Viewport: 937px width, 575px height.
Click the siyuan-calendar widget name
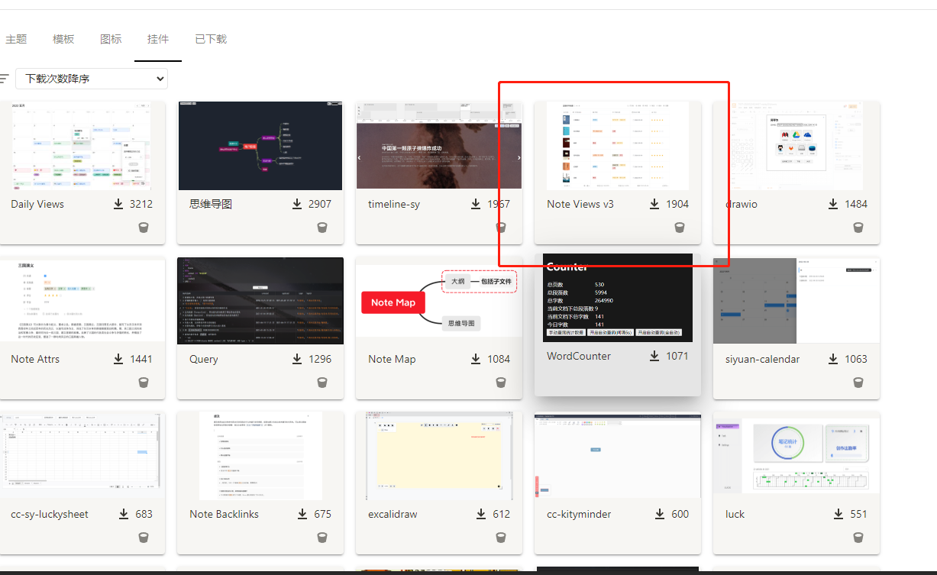(x=763, y=359)
